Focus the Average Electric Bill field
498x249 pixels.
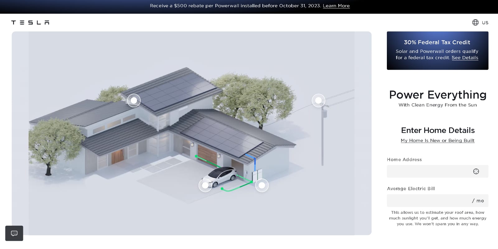[x=438, y=201]
